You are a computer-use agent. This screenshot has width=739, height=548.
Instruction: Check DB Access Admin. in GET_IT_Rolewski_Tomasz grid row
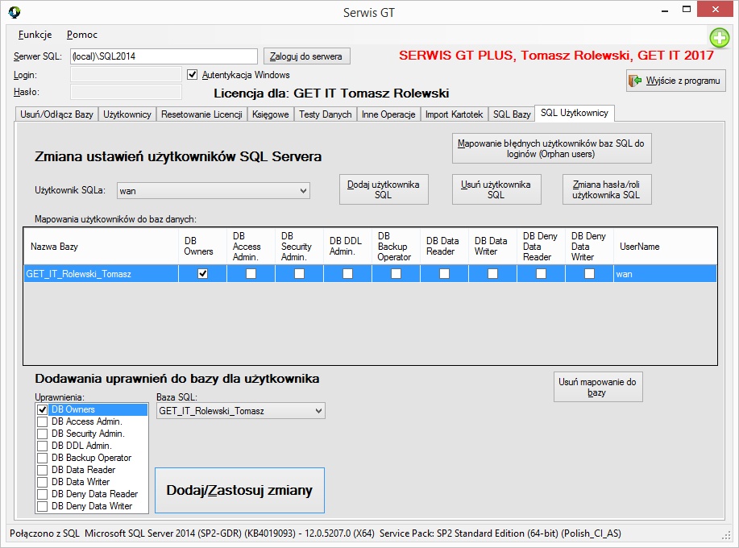click(x=251, y=274)
